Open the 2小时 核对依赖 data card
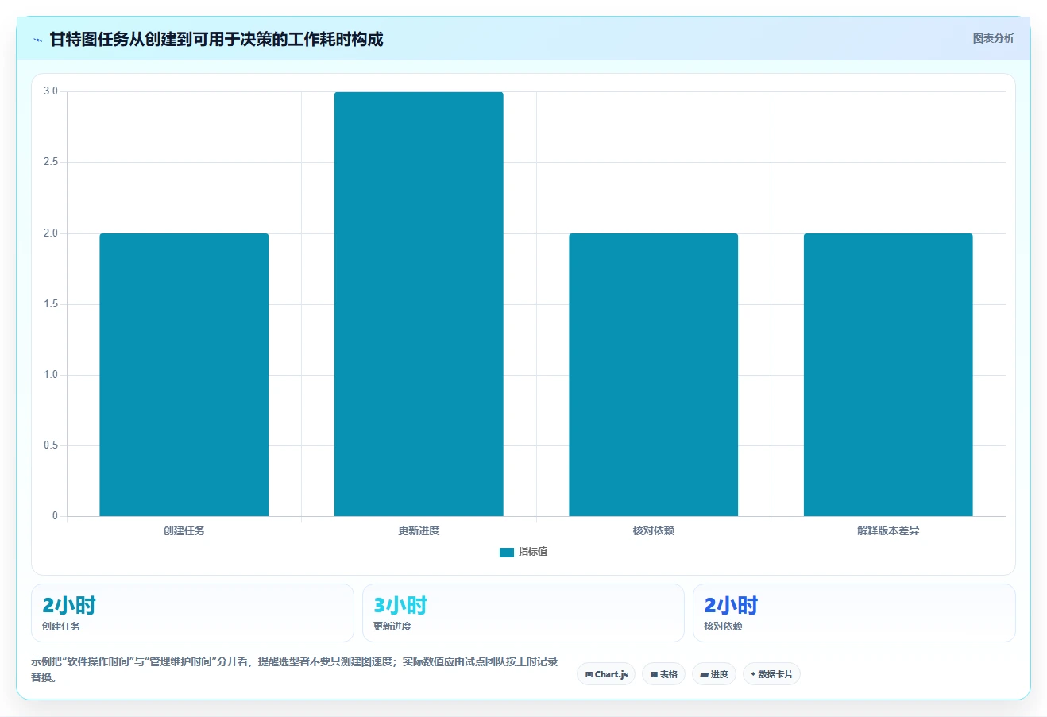The height and width of the screenshot is (717, 1047). coord(854,613)
